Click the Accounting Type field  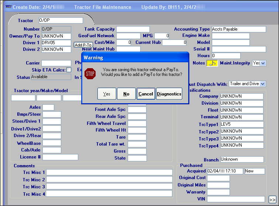238,29
